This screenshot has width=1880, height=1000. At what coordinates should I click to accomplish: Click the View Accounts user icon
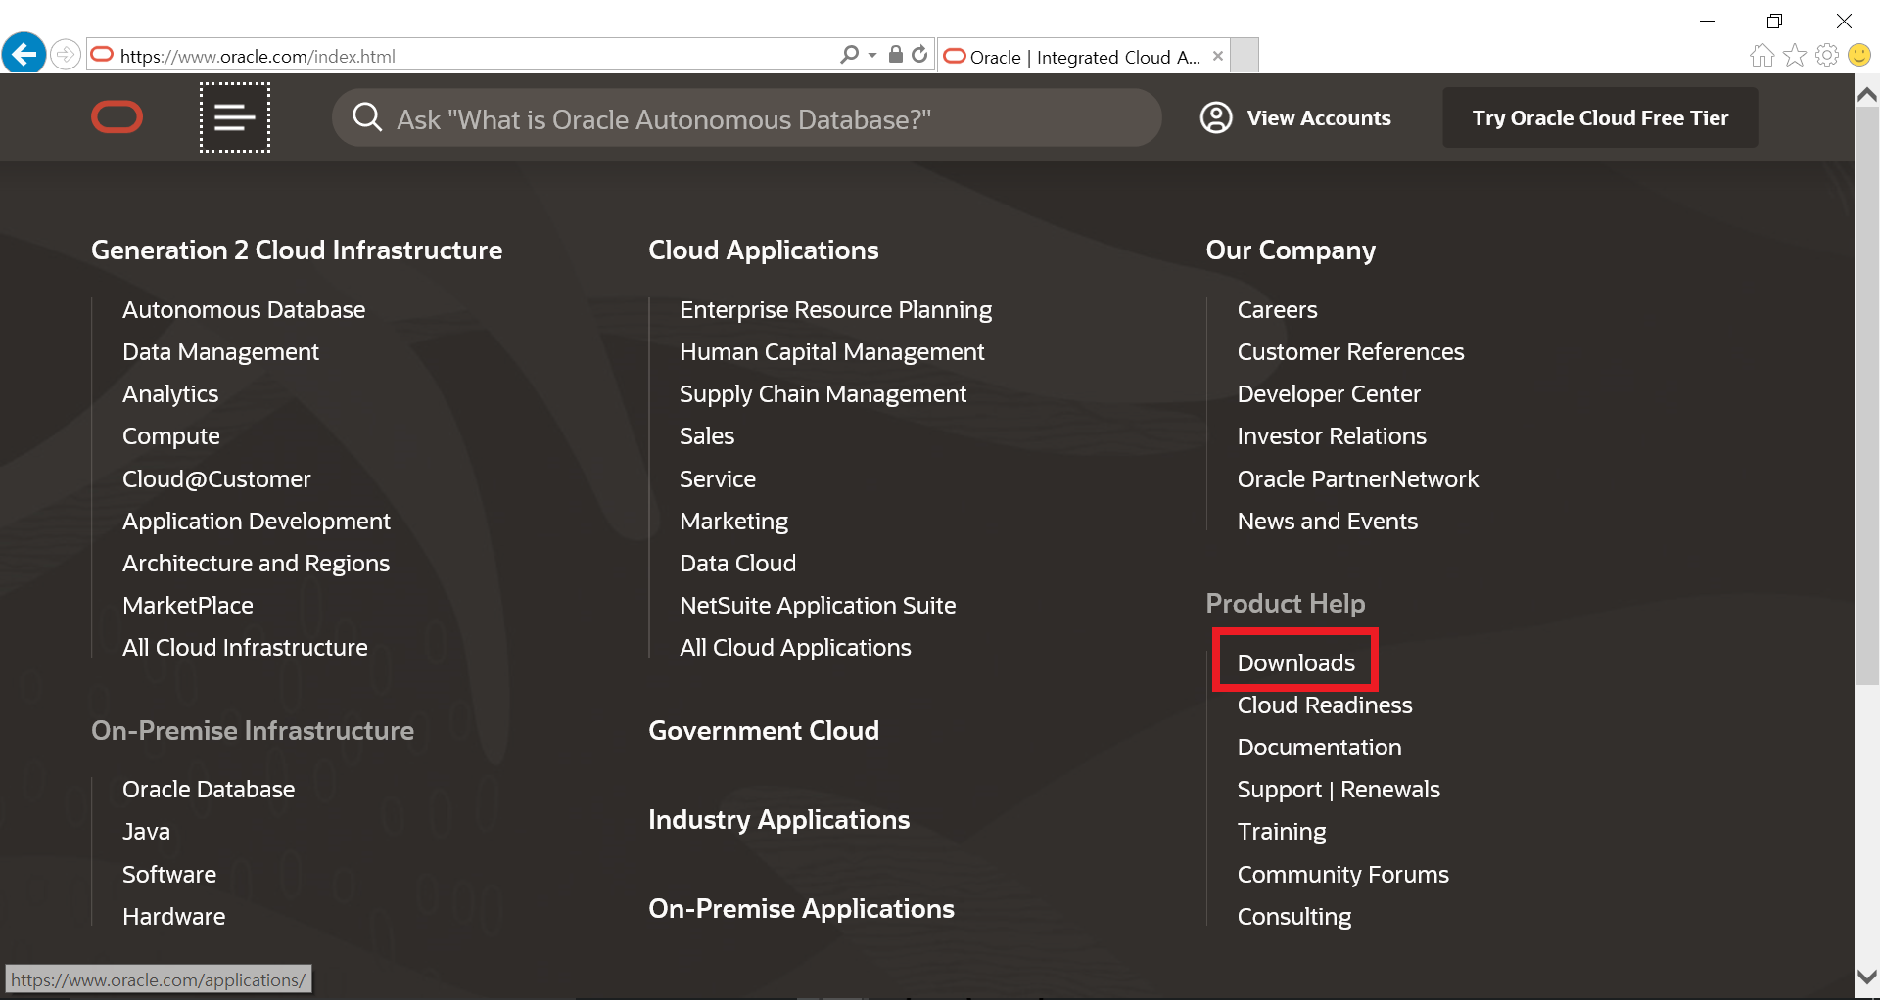tap(1216, 117)
